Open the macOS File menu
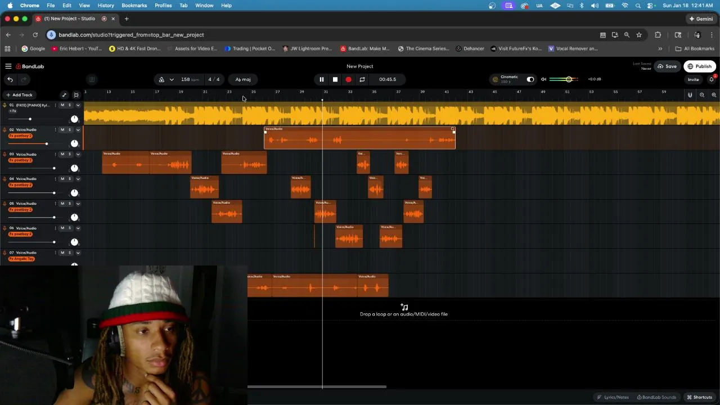The height and width of the screenshot is (405, 720). 51,5
